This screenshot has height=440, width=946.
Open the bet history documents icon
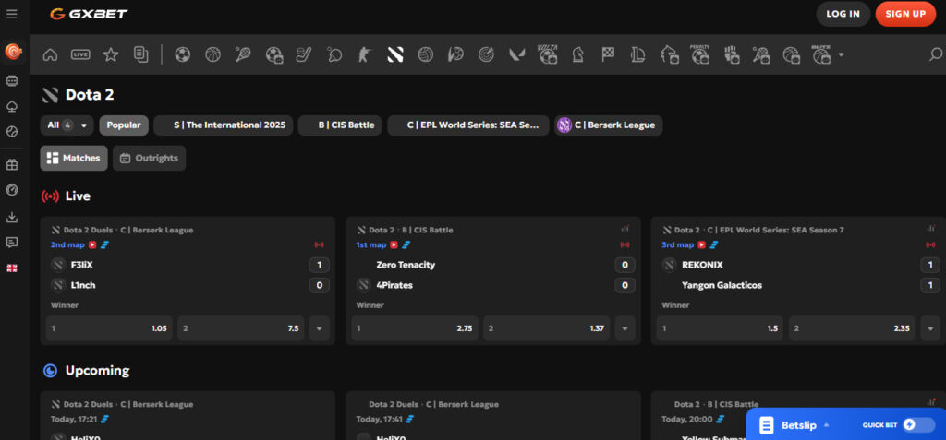[140, 54]
